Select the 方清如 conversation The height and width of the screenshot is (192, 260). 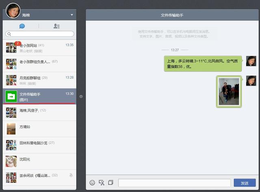(39, 129)
